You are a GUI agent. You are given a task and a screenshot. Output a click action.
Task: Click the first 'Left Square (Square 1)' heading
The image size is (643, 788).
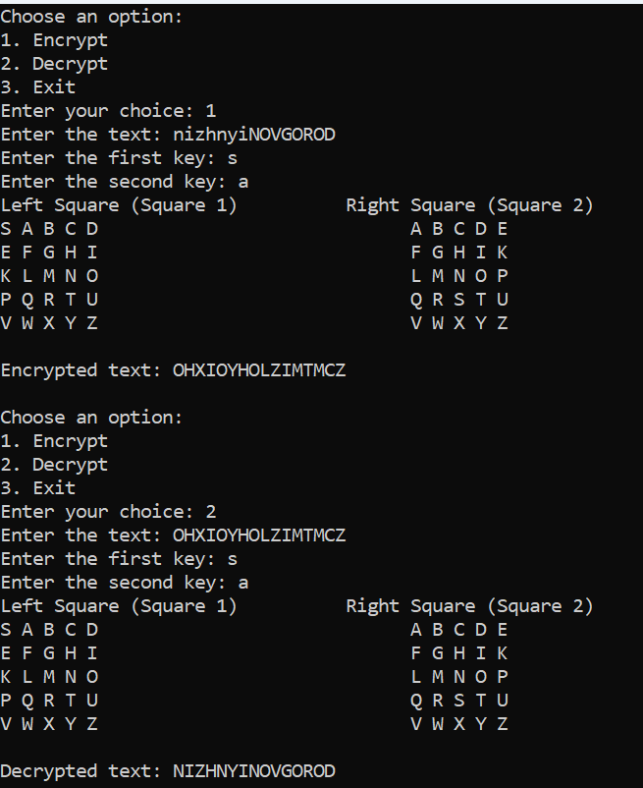(x=119, y=205)
